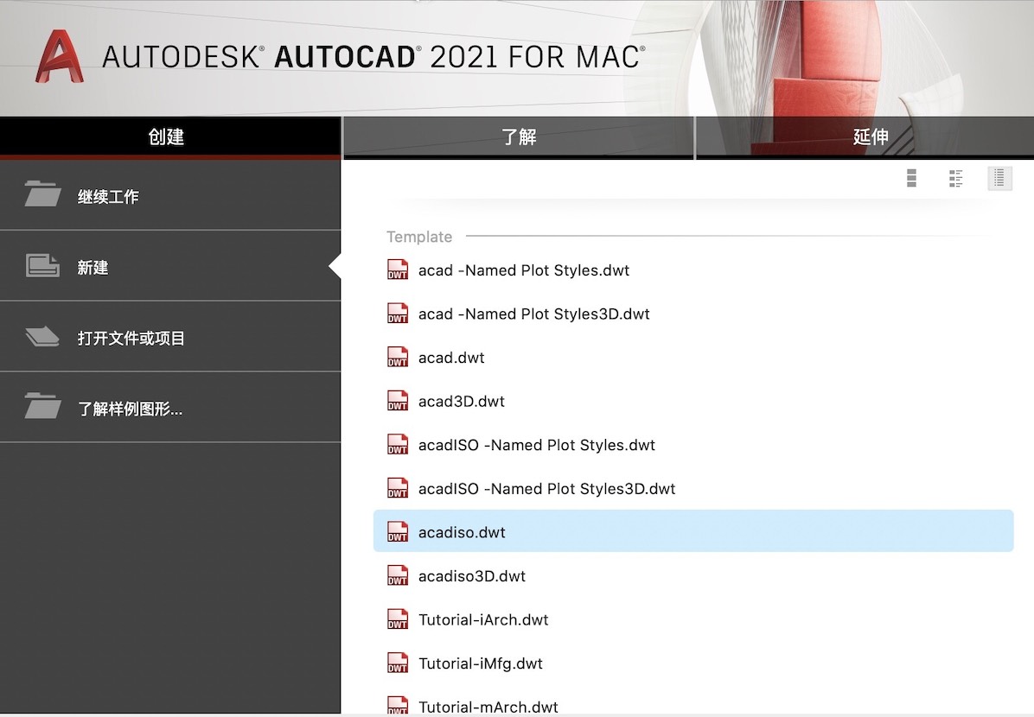This screenshot has width=1034, height=717.
Task: Pick the highlighted acadiso.dwt template
Action: tap(693, 531)
